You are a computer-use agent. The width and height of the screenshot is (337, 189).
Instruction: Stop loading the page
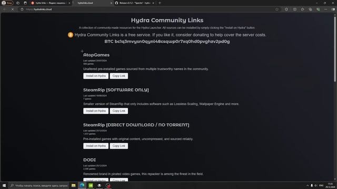tap(13, 9)
